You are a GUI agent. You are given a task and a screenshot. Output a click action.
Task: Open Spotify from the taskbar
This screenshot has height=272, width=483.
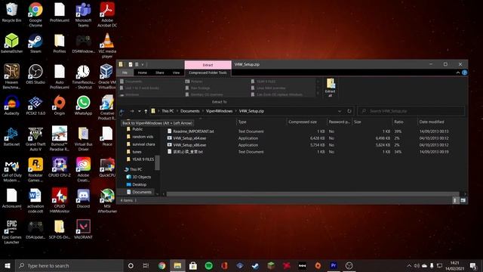[x=208, y=265]
